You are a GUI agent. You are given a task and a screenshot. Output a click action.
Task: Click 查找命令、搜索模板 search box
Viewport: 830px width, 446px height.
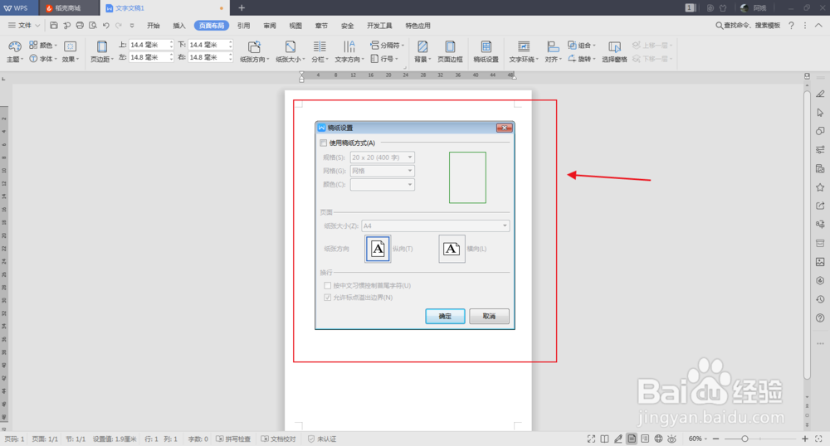pos(748,26)
